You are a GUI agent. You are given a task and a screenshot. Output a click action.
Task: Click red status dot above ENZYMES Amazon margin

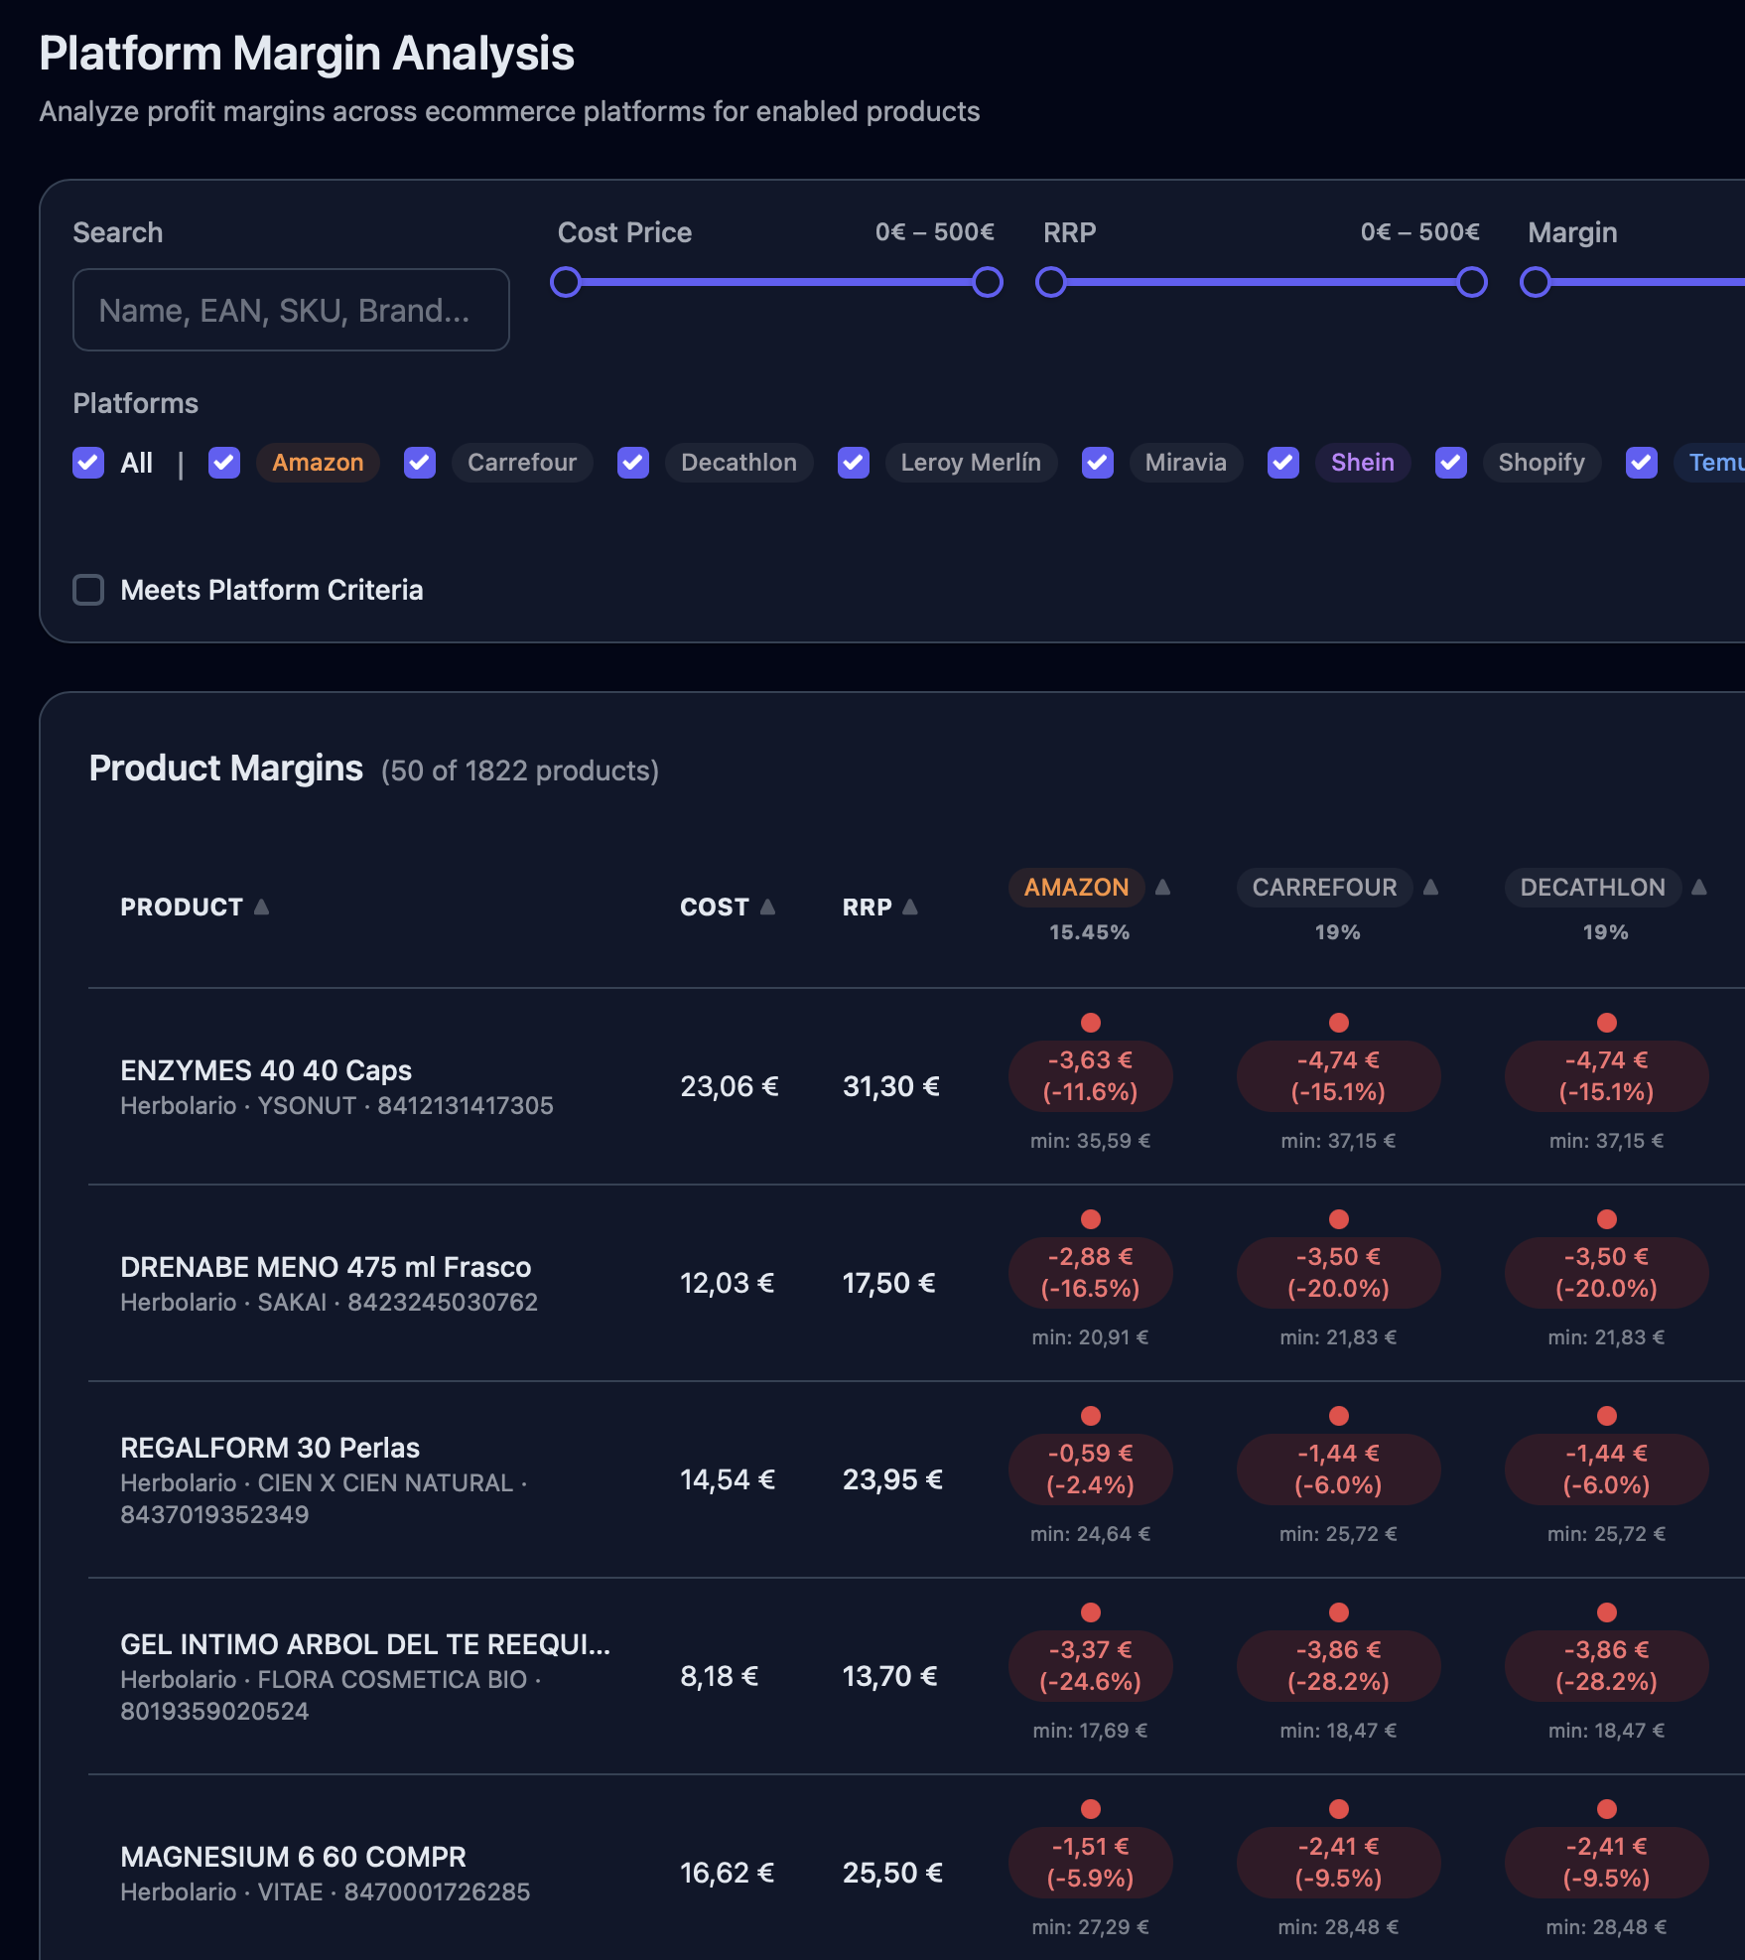coord(1090,1023)
